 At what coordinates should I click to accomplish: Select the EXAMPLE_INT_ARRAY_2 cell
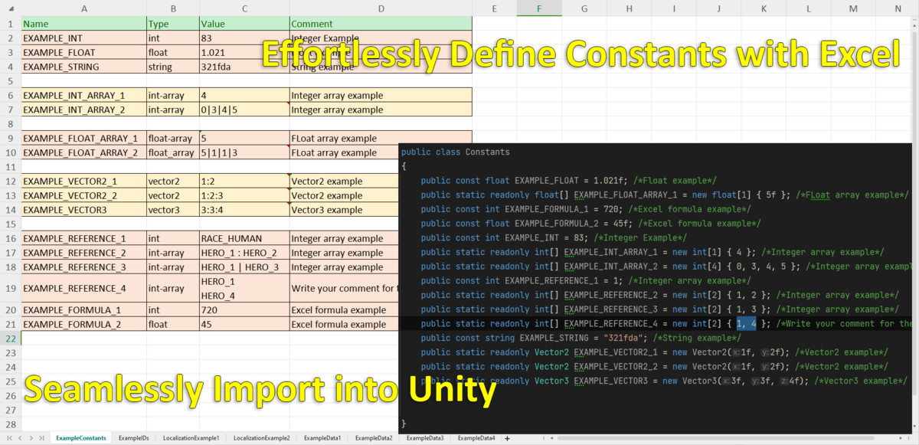click(83, 110)
